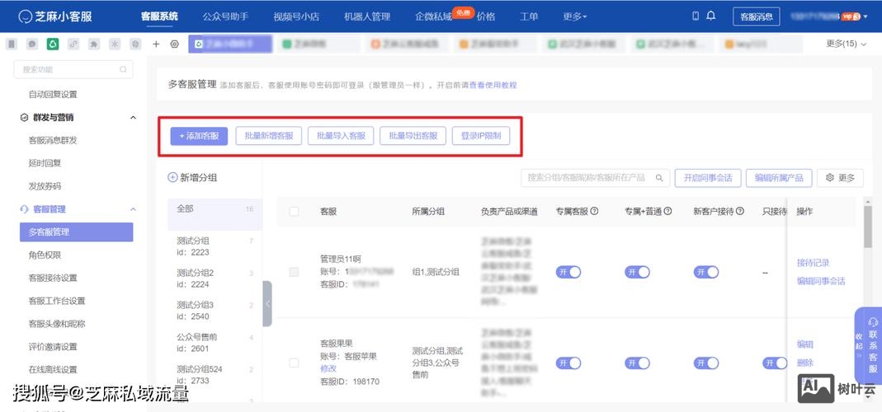The height and width of the screenshot is (412, 882).
Task: Collapse the group panel with side handle
Action: click(267, 303)
